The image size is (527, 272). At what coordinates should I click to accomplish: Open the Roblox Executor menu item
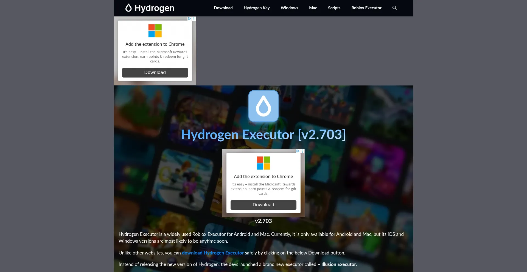[366, 8]
